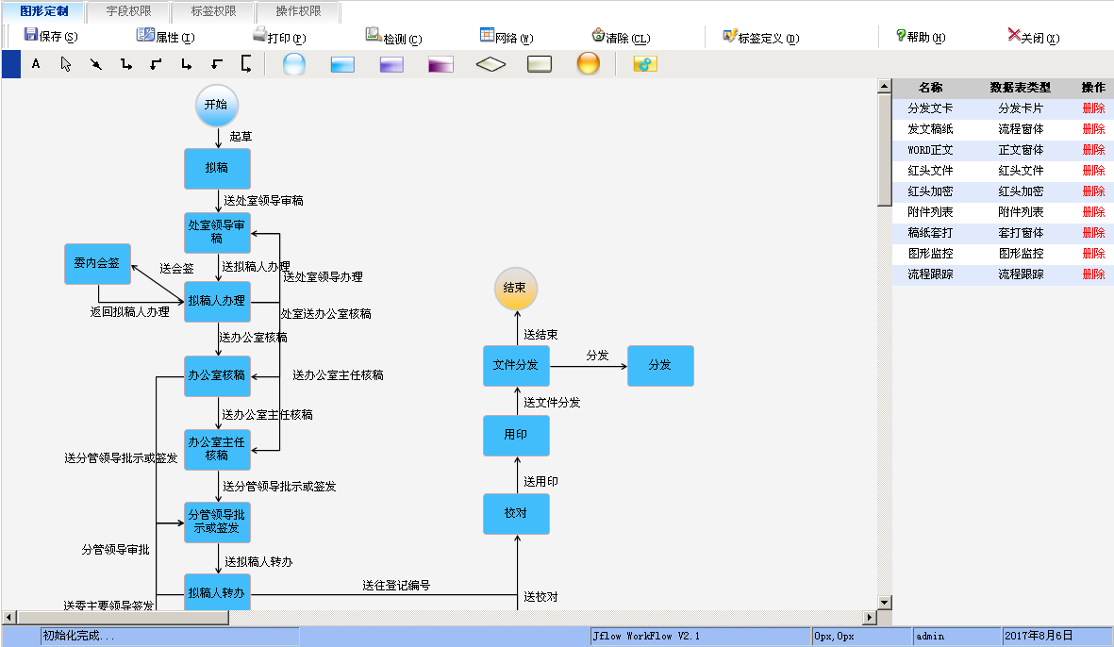The height and width of the screenshot is (647, 1114).
Task: Open the 操作权限 tab
Action: [x=296, y=12]
